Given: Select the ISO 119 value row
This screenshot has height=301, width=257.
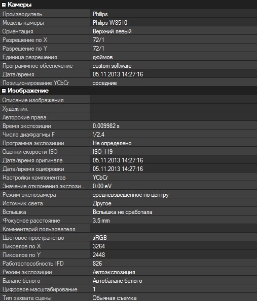Looking at the screenshot, I should coord(129,152).
